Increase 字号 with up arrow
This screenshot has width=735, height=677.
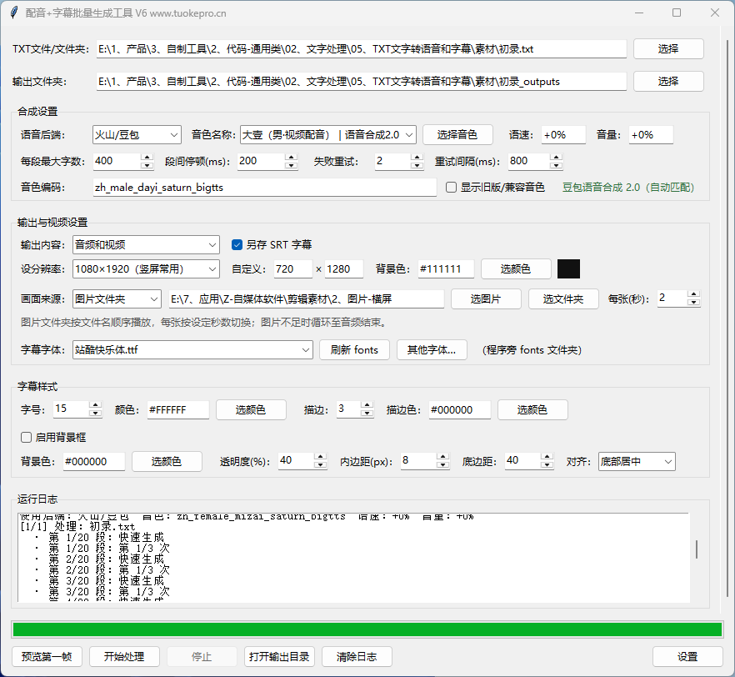tap(96, 405)
